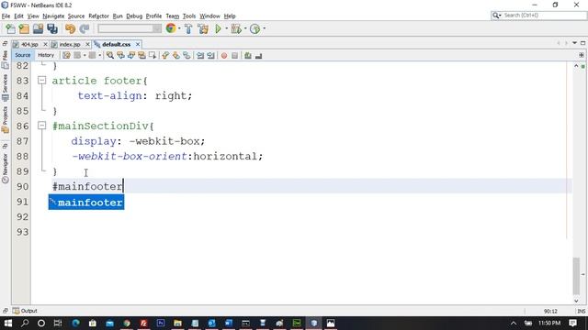Click the Find Previous Occurrence icon
Image resolution: width=588 pixels, height=330 pixels.
tap(120, 55)
